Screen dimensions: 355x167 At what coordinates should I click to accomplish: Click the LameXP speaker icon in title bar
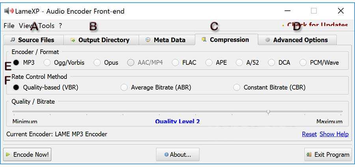tap(9, 11)
